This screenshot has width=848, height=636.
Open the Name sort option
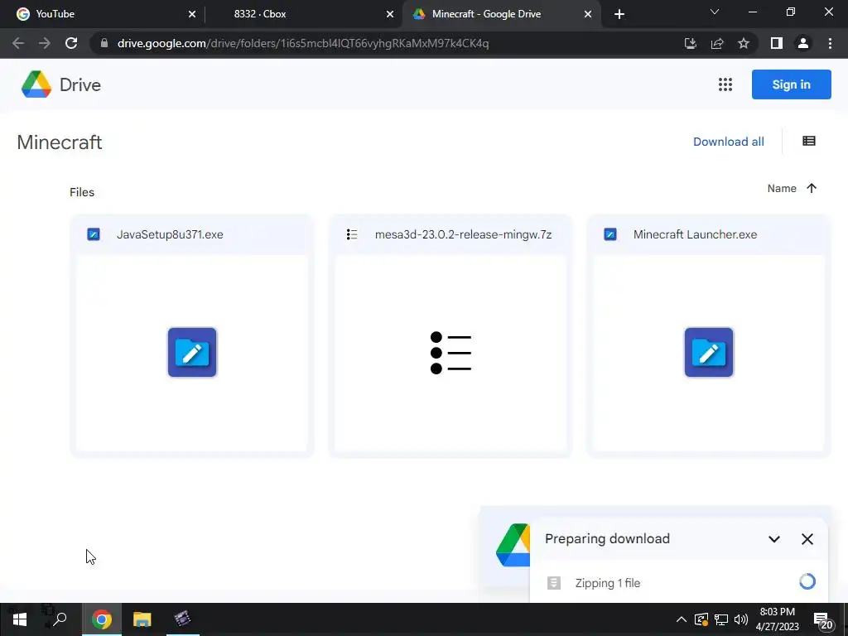[x=782, y=188]
